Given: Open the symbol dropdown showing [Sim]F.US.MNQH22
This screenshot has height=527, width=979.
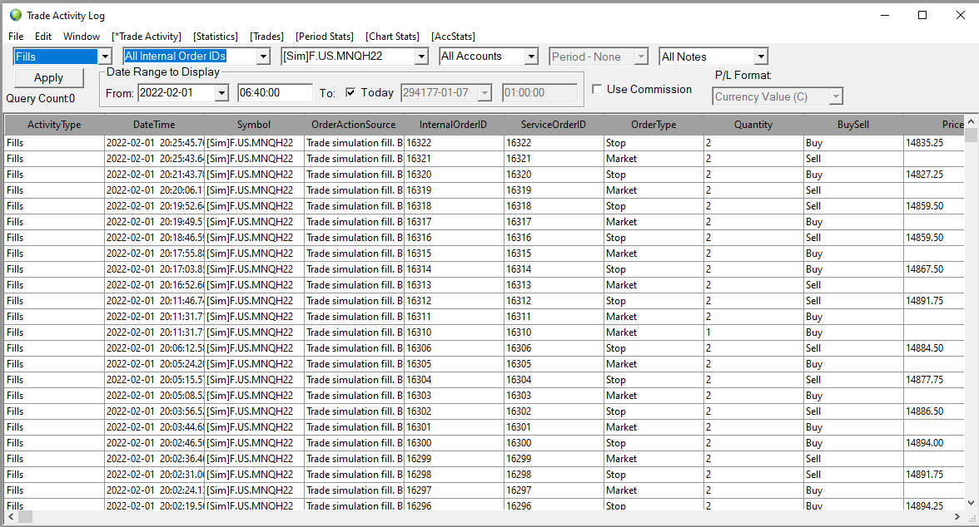Looking at the screenshot, I should pyautogui.click(x=421, y=57).
